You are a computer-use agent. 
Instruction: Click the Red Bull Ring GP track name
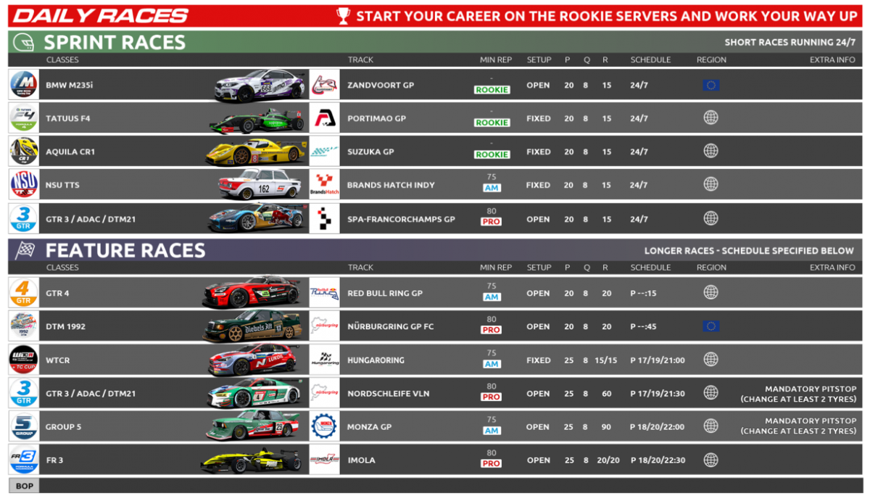(x=386, y=294)
